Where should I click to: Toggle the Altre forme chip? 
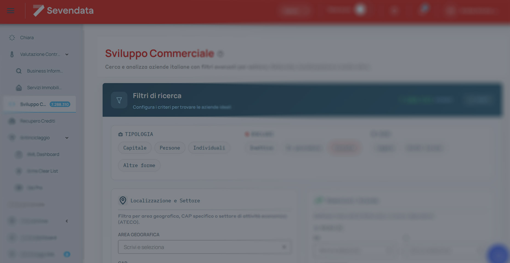pos(139,165)
